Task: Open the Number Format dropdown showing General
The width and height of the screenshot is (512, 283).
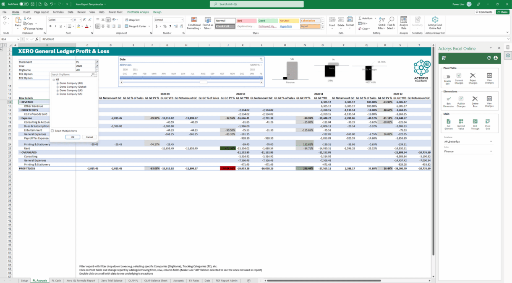Action: pyautogui.click(x=182, y=20)
